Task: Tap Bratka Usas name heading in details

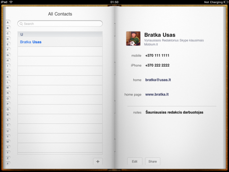Action: coord(160,35)
